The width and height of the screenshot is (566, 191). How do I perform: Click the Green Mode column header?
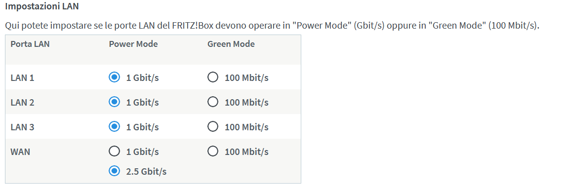pos(231,44)
